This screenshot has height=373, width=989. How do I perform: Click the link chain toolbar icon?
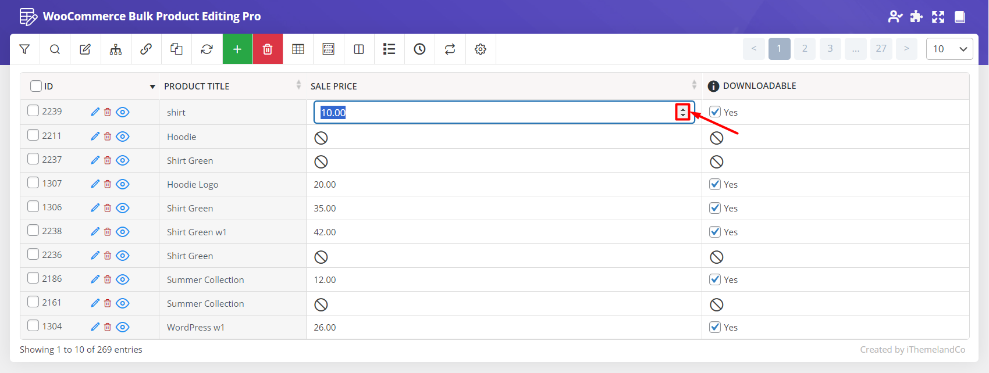[x=146, y=49]
